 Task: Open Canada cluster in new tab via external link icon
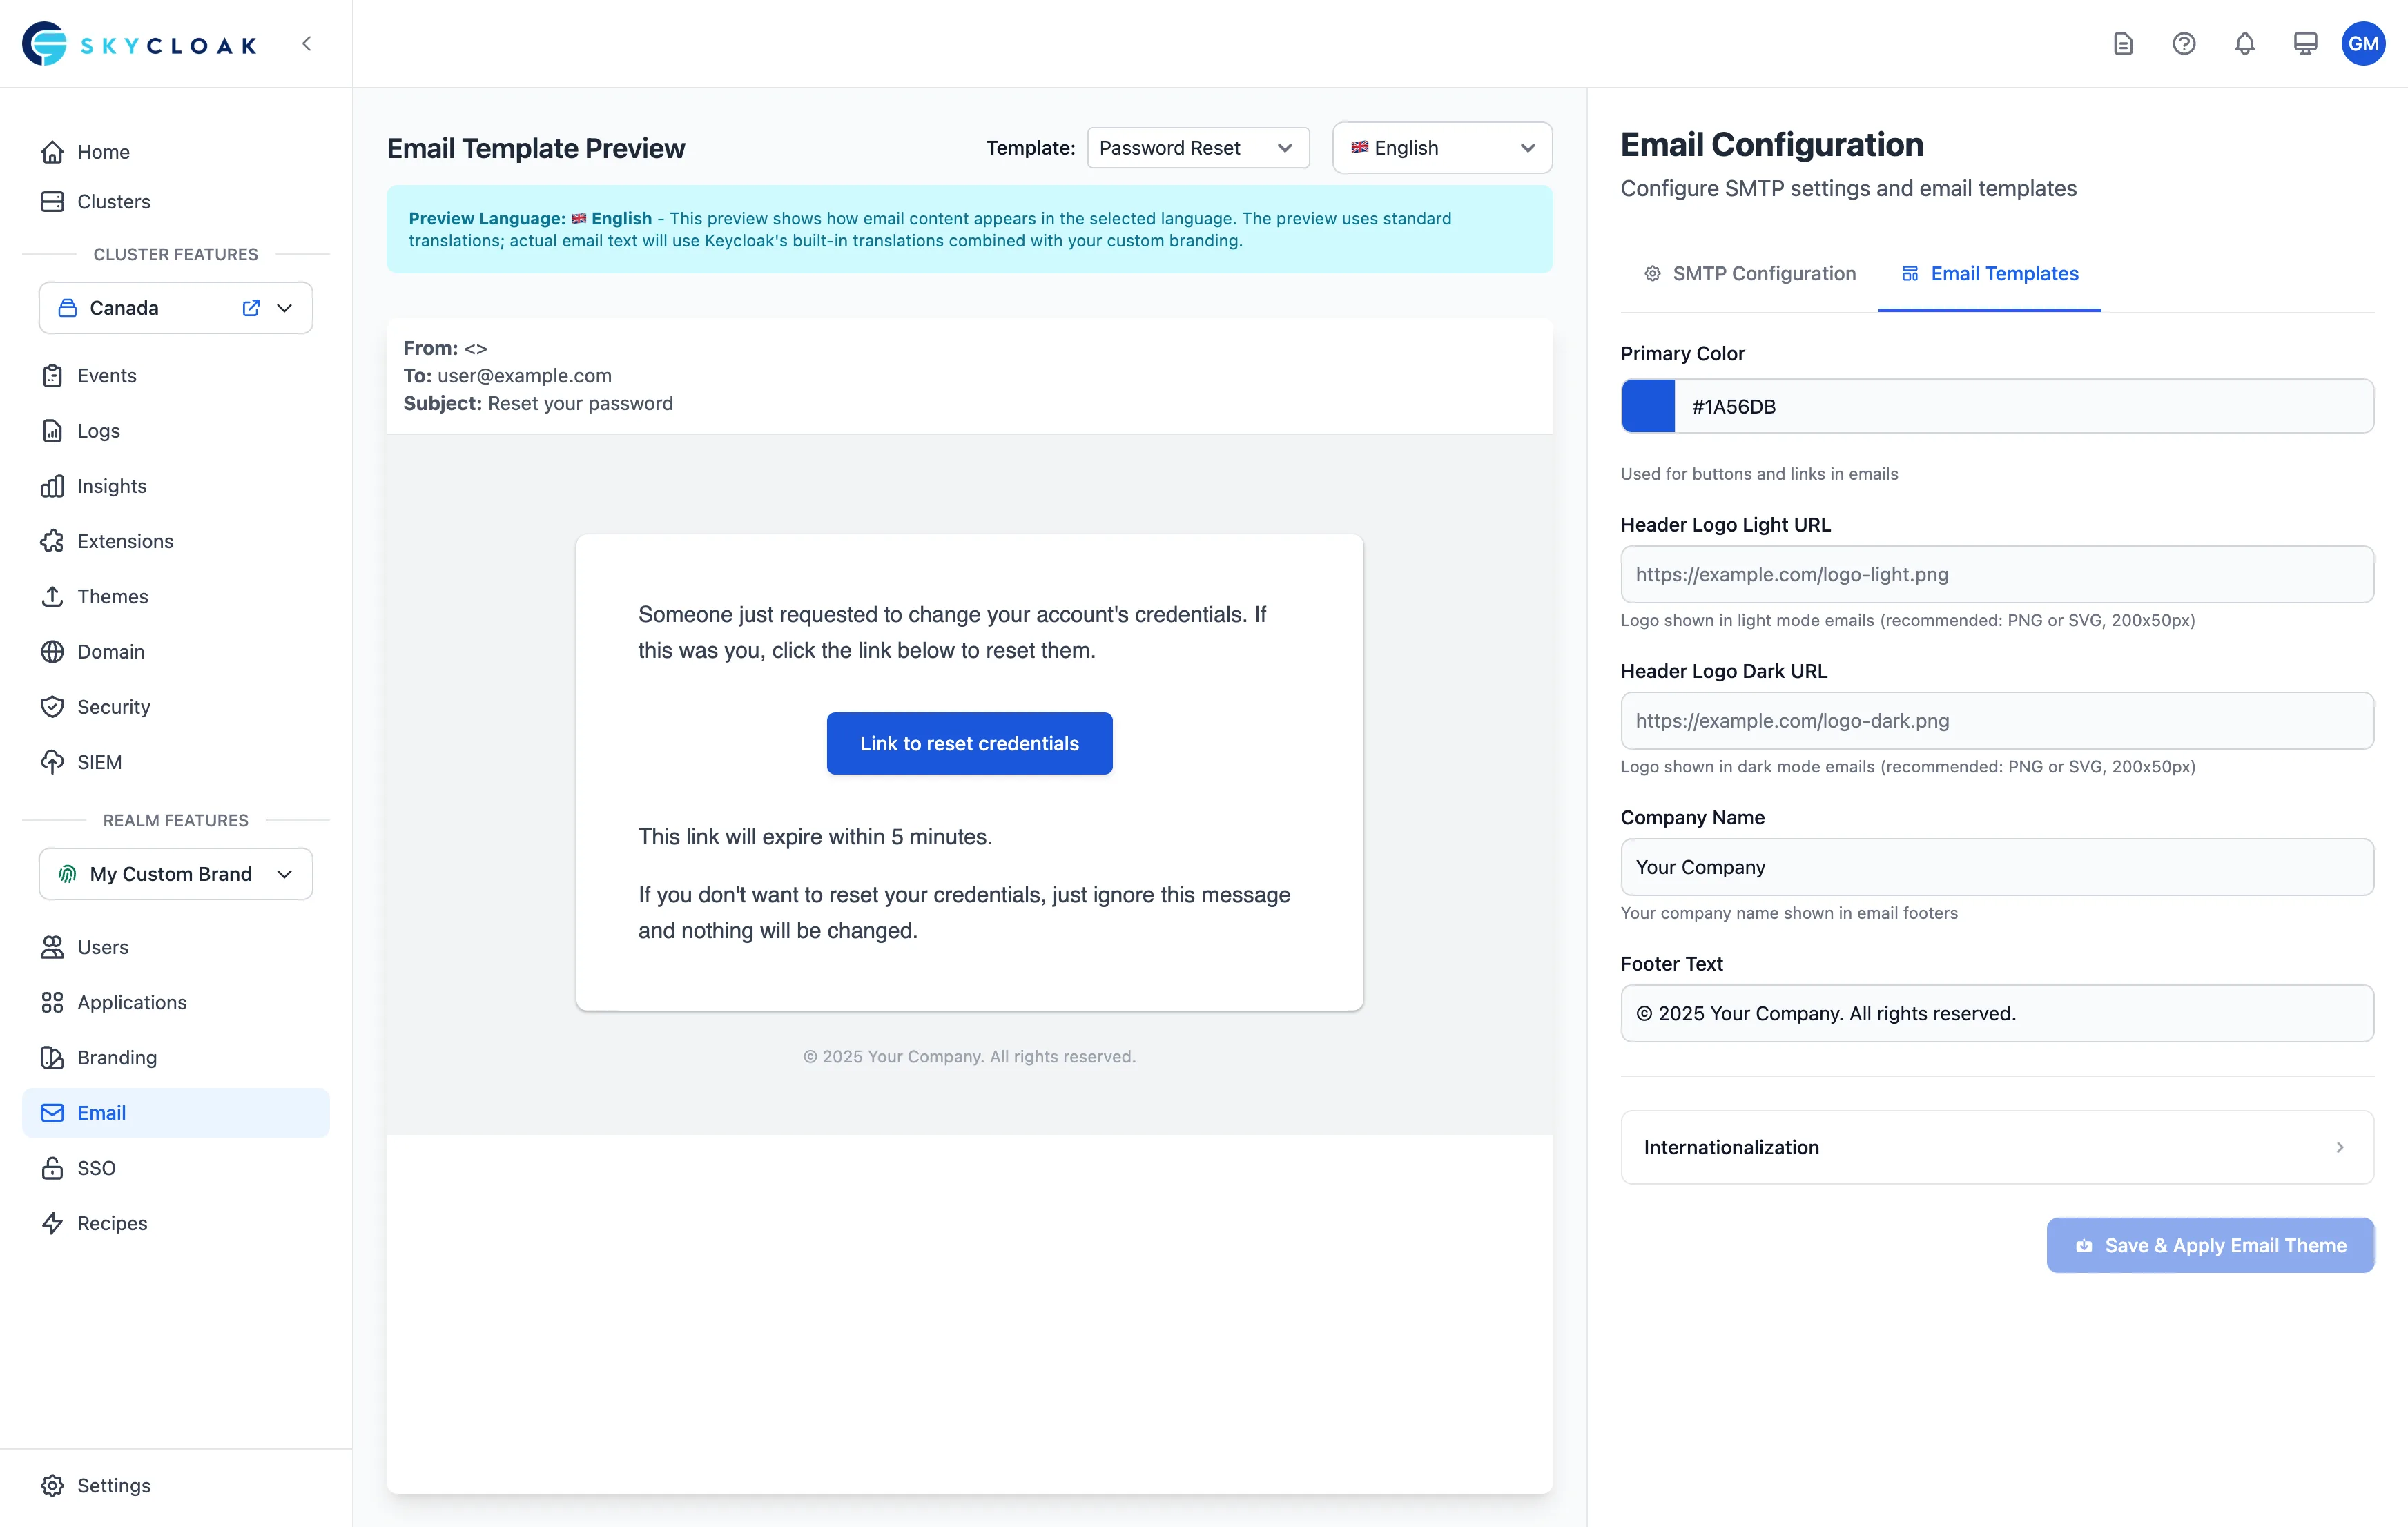coord(250,308)
